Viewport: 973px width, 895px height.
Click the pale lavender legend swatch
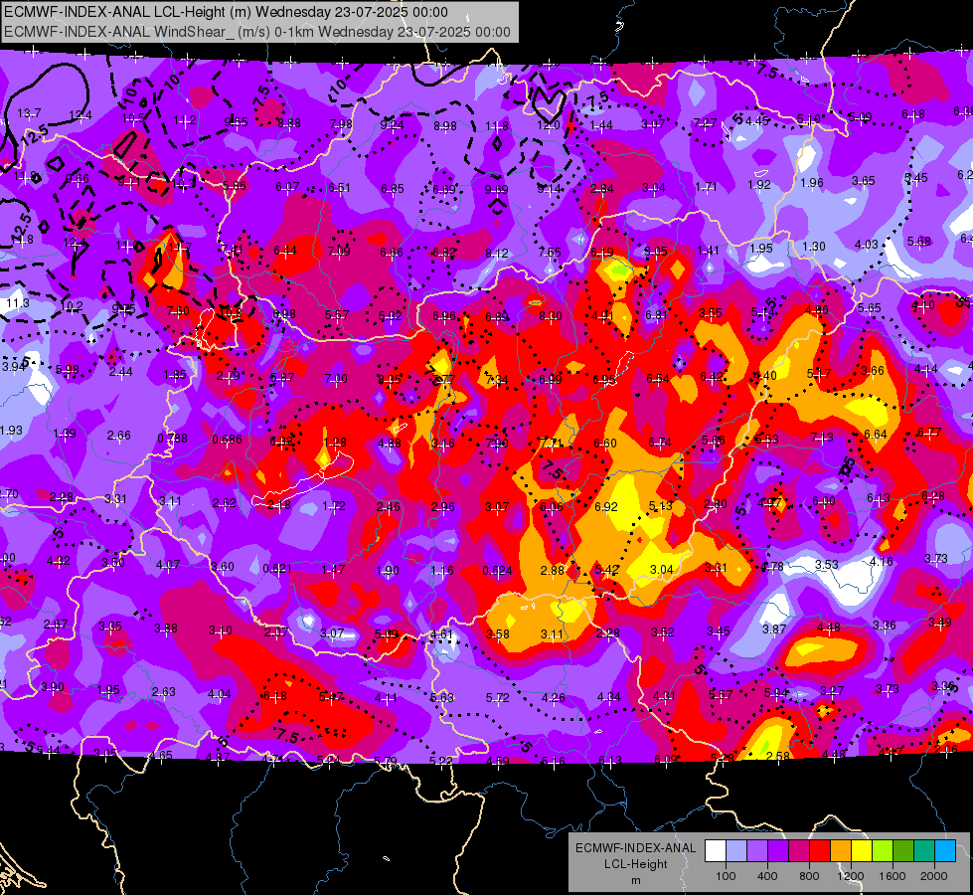pos(735,851)
